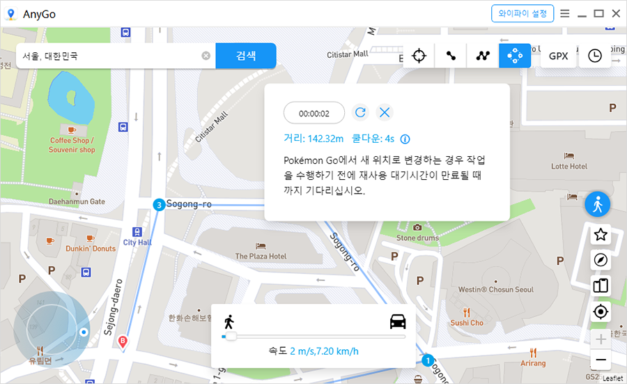Center map on current location
This screenshot has height=384, width=627.
click(x=600, y=312)
